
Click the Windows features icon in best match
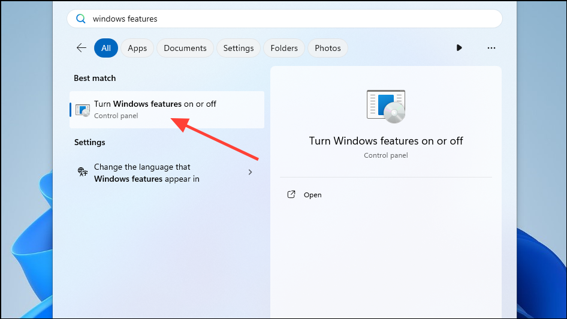pyautogui.click(x=83, y=110)
